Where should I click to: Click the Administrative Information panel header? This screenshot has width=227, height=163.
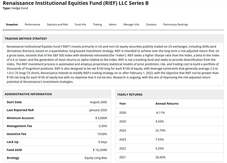[x=27, y=94]
